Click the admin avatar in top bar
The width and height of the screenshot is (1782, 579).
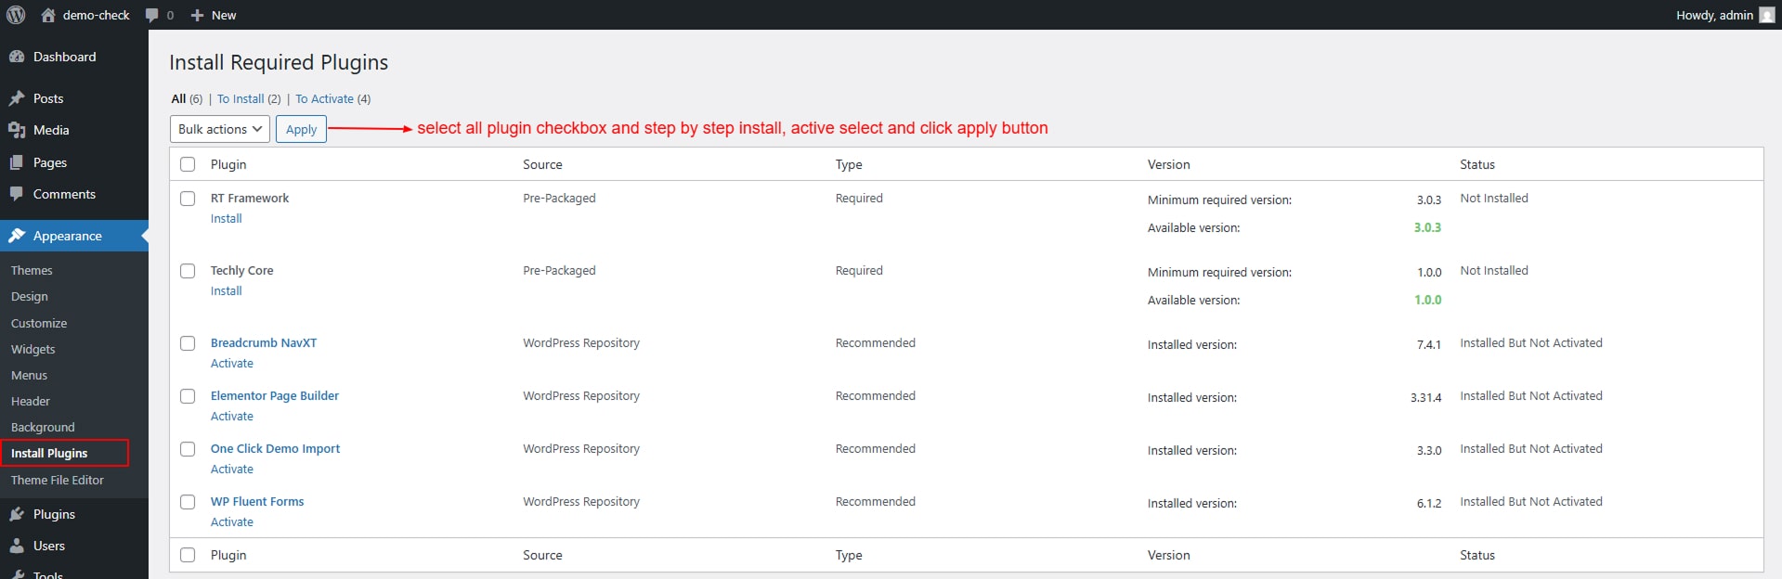tap(1767, 15)
